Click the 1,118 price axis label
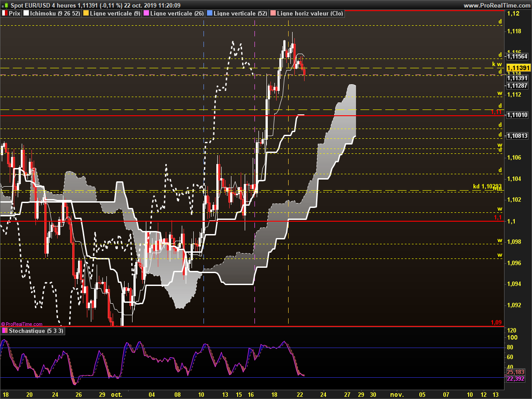532x399 pixels. coord(514,31)
